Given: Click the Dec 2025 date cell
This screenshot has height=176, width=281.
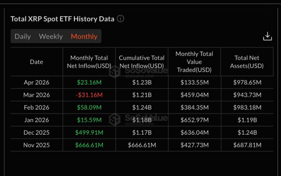Looking at the screenshot, I should [36, 132].
